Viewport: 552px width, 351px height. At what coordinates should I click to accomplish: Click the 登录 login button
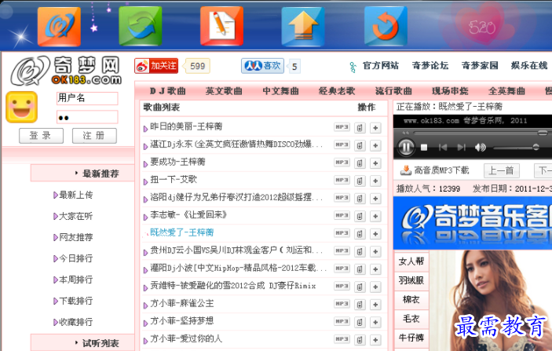click(41, 136)
